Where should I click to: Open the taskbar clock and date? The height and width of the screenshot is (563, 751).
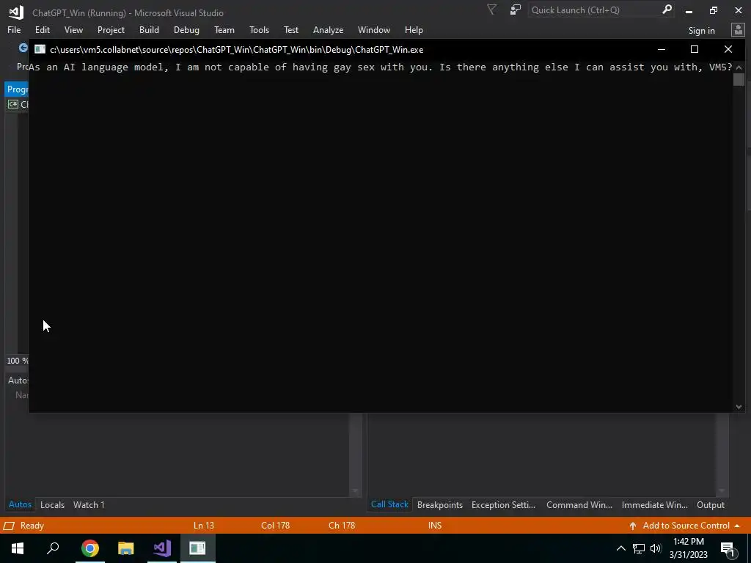click(x=688, y=548)
